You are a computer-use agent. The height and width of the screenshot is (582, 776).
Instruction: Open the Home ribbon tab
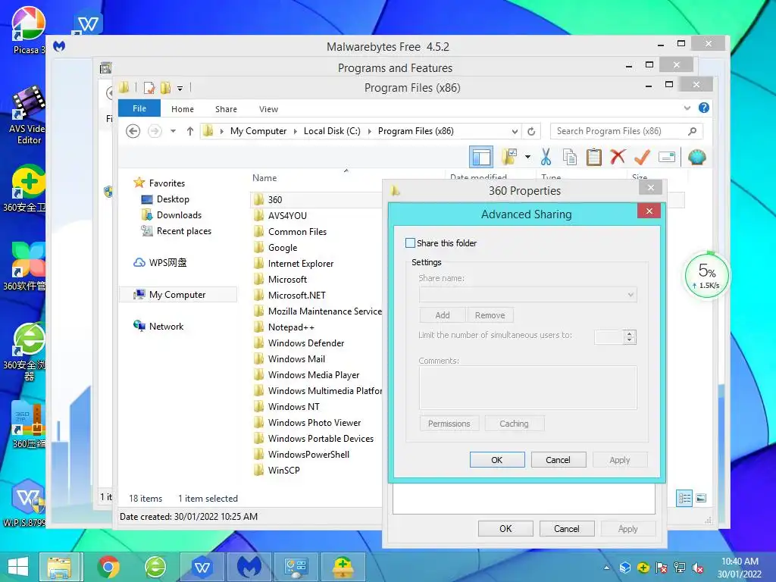pos(183,109)
